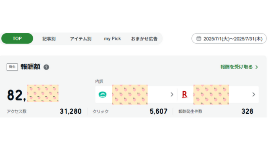This screenshot has height=150, width=268.
Task: Click the 報酬発生件数 value 328
Action: click(x=247, y=111)
